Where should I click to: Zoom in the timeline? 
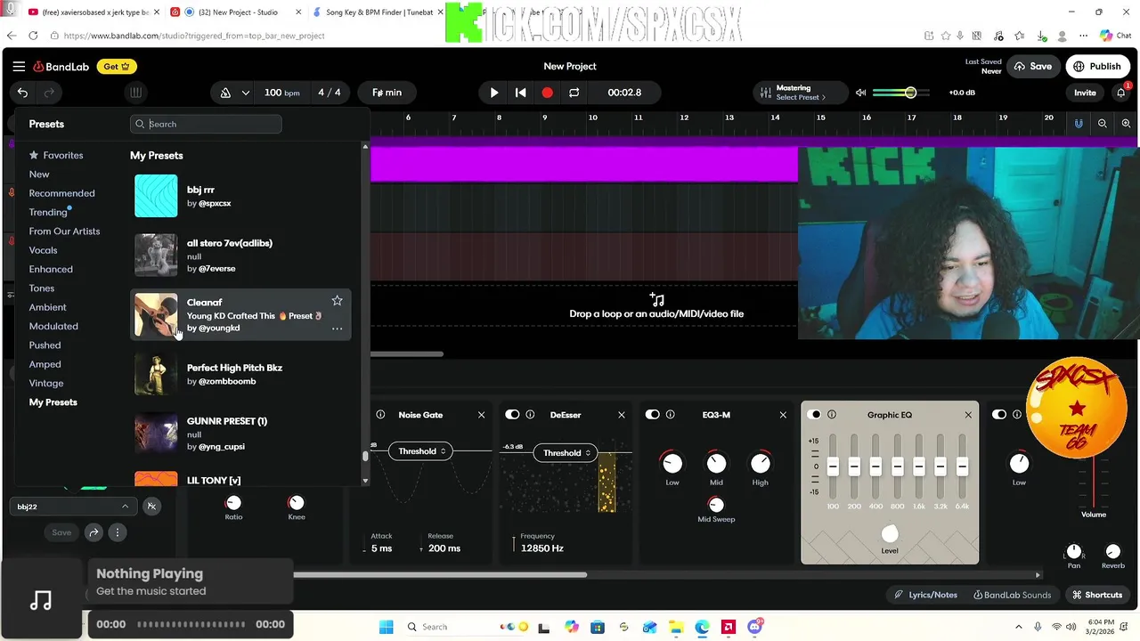1127,124
